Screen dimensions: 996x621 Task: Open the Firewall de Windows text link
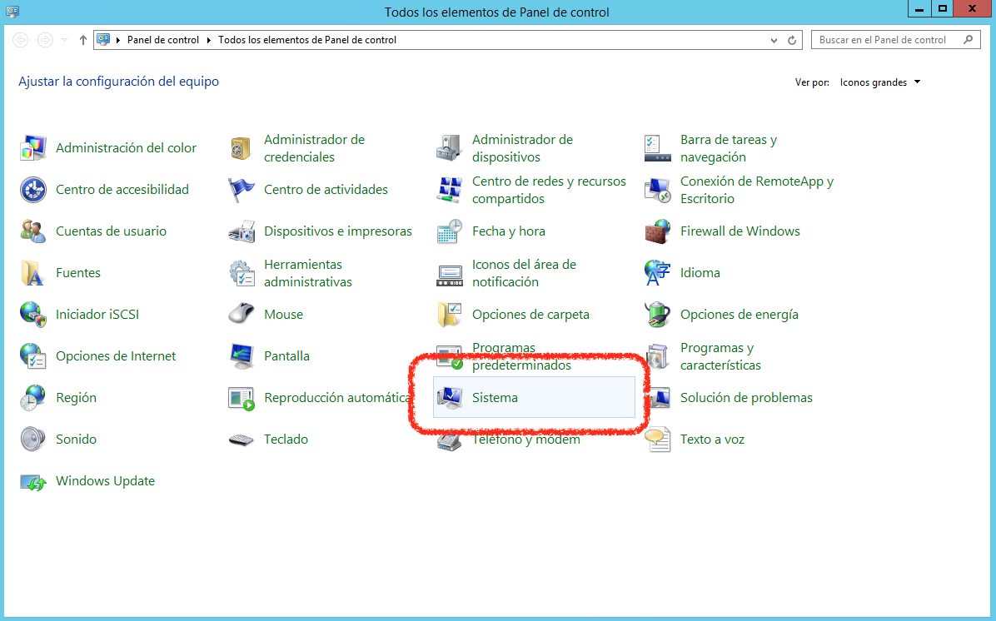[x=740, y=231]
